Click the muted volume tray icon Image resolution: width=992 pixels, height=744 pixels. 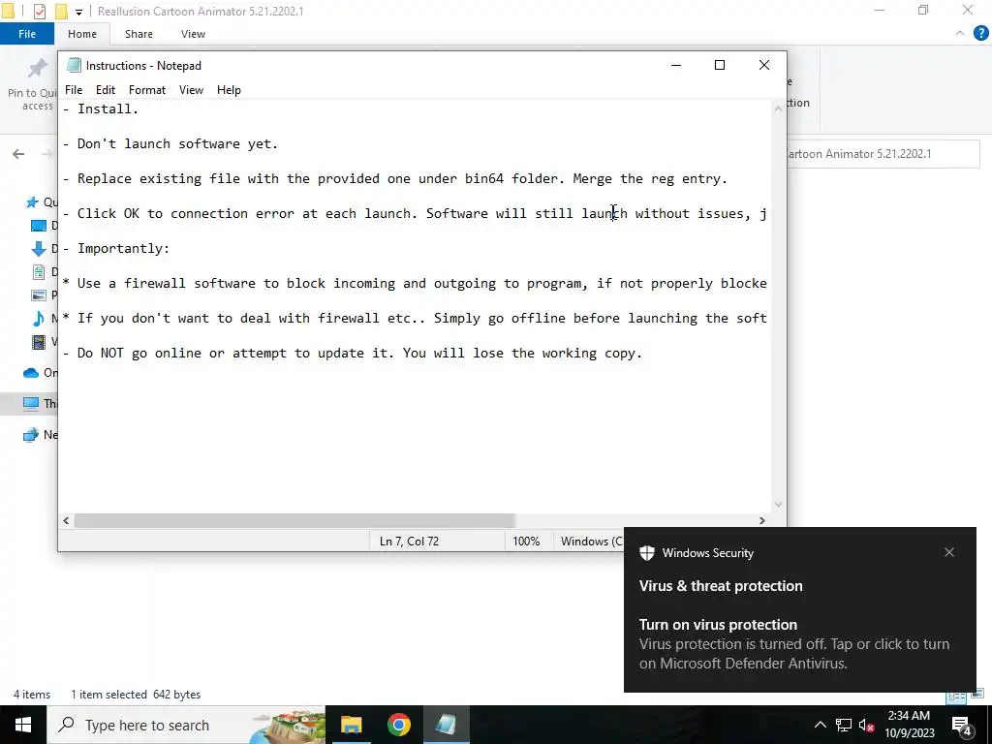click(x=867, y=725)
